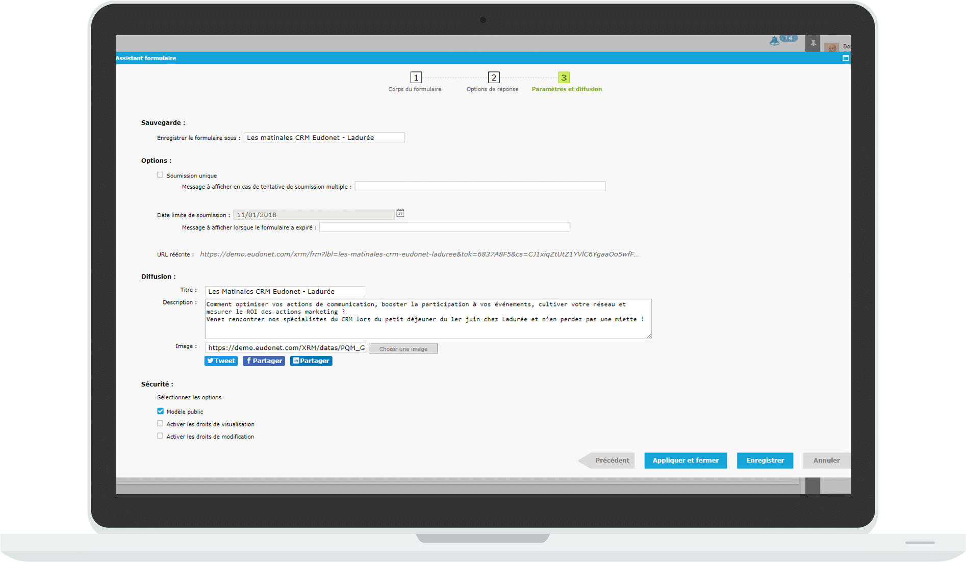The image size is (966, 562).
Task: Cancel with the Annuler button
Action: 826,461
